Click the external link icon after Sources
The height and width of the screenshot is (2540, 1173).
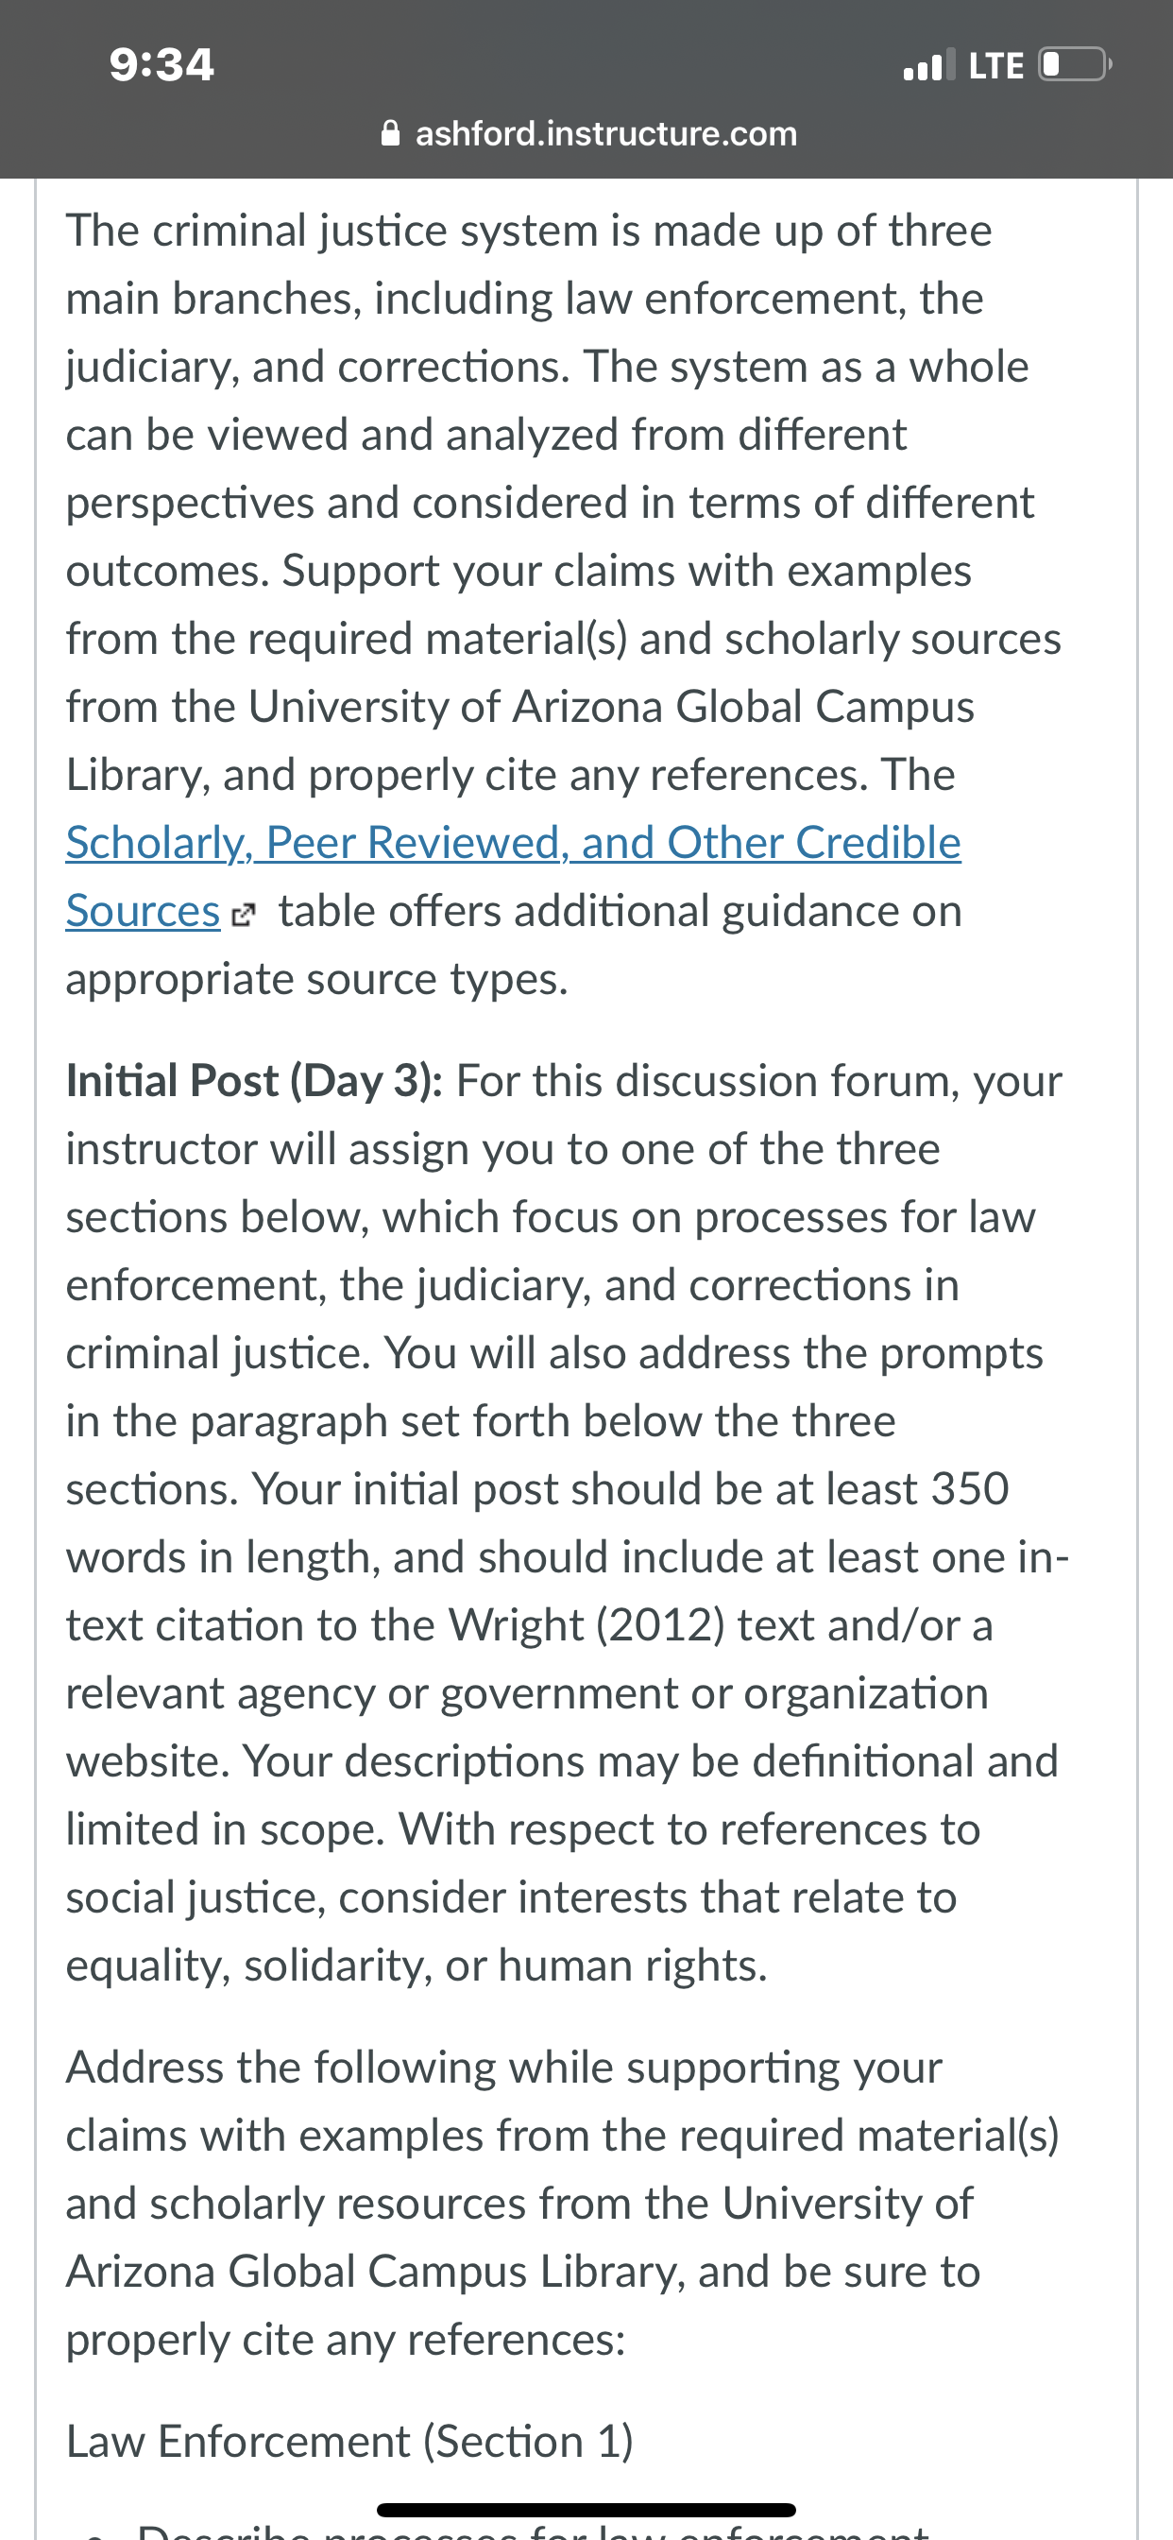point(243,915)
